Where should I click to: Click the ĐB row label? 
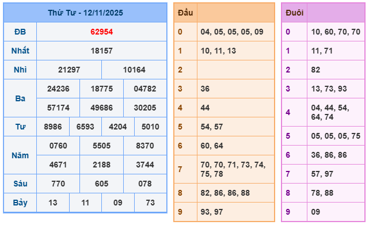coord(20,32)
